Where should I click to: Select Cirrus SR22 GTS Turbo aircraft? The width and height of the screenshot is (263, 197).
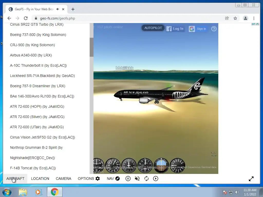(x=37, y=24)
